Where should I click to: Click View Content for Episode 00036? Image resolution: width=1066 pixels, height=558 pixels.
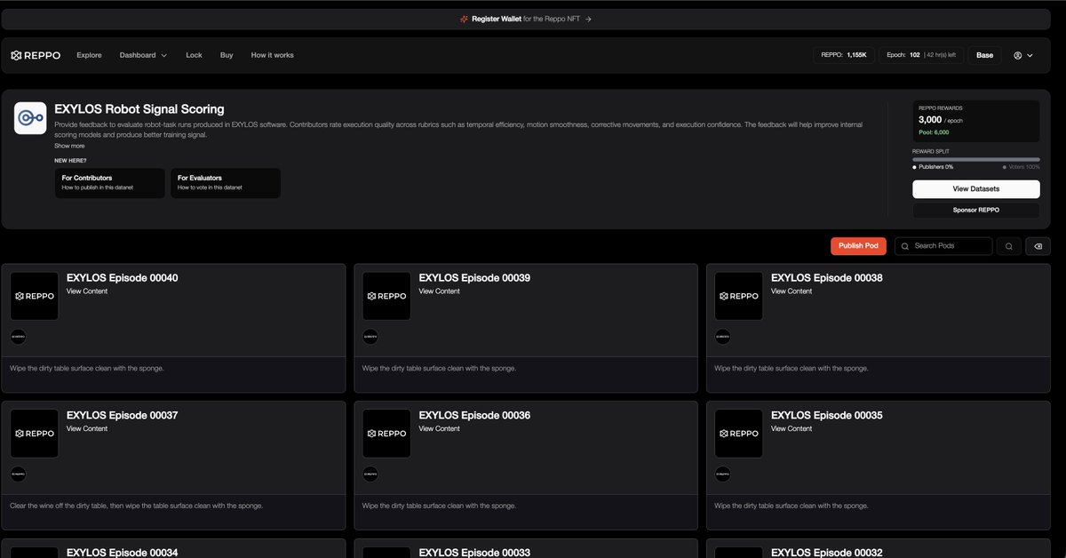click(439, 429)
